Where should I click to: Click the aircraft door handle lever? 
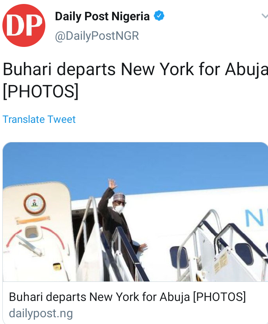(30, 245)
